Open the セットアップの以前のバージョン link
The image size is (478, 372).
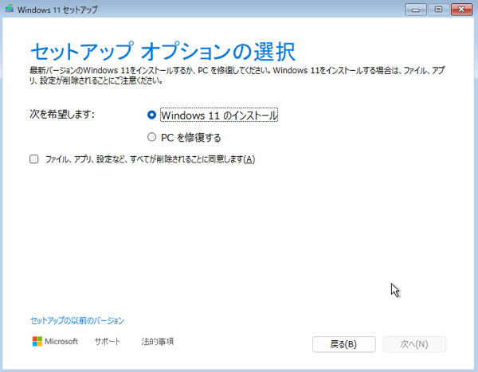[x=77, y=320]
